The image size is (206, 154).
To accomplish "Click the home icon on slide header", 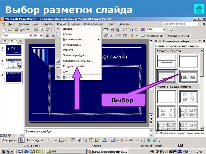I will (x=199, y=9).
